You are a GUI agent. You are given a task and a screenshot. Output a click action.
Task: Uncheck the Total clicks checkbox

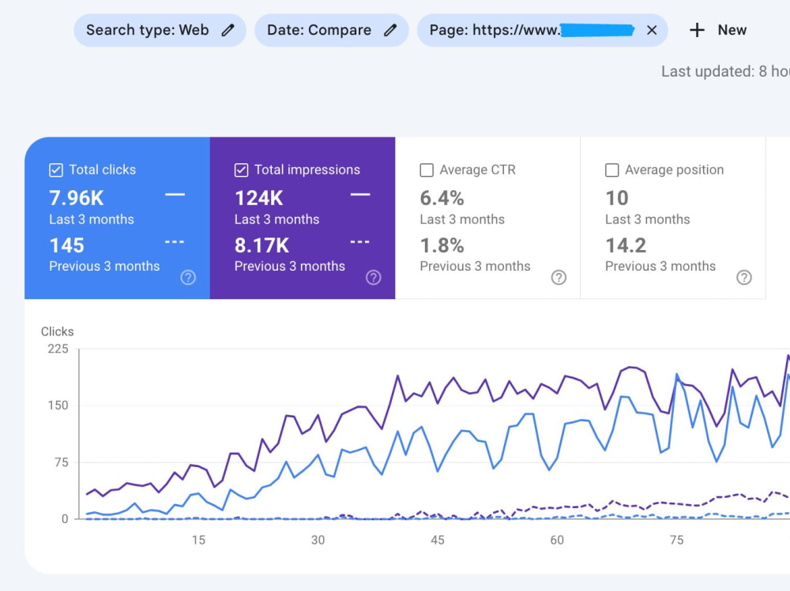pos(56,170)
